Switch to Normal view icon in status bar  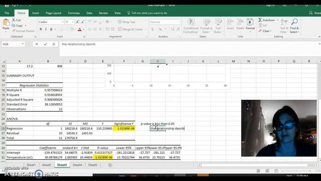258,171
